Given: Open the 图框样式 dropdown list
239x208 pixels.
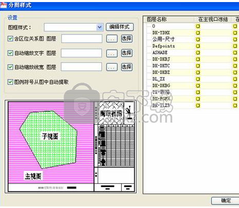Looking at the screenshot, I should (x=100, y=27).
